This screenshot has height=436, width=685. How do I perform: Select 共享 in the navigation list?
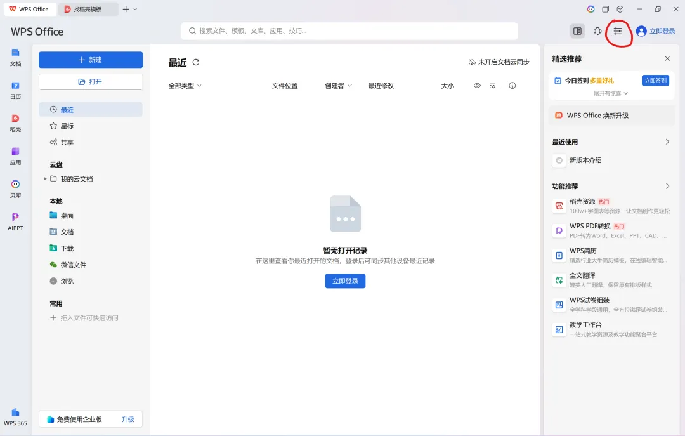(91, 142)
